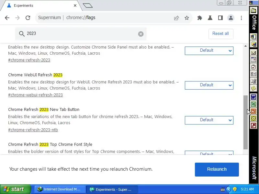This screenshot has height=194, width=259.
Task: Click the scrollbar up arrow on flags page
Action: [x=245, y=46]
